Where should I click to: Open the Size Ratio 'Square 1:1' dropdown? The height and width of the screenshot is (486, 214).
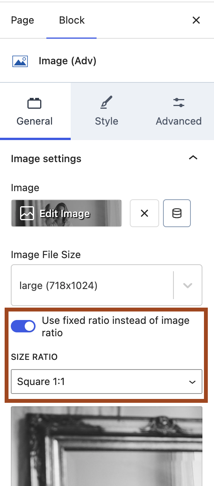[x=107, y=382]
